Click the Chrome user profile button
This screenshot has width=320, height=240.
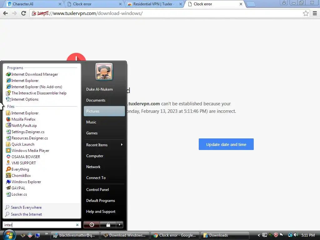point(284,2)
